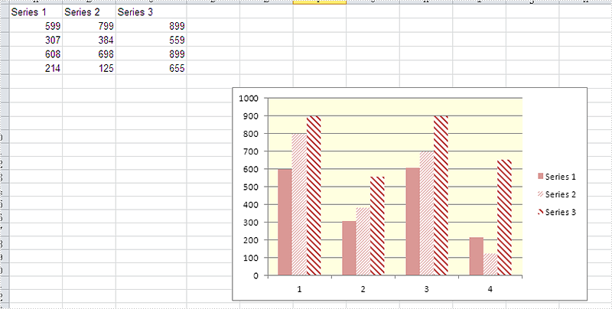Image resolution: width=612 pixels, height=309 pixels.
Task: Click the light hatched Series 2 bar in category 2
Action: coord(363,241)
